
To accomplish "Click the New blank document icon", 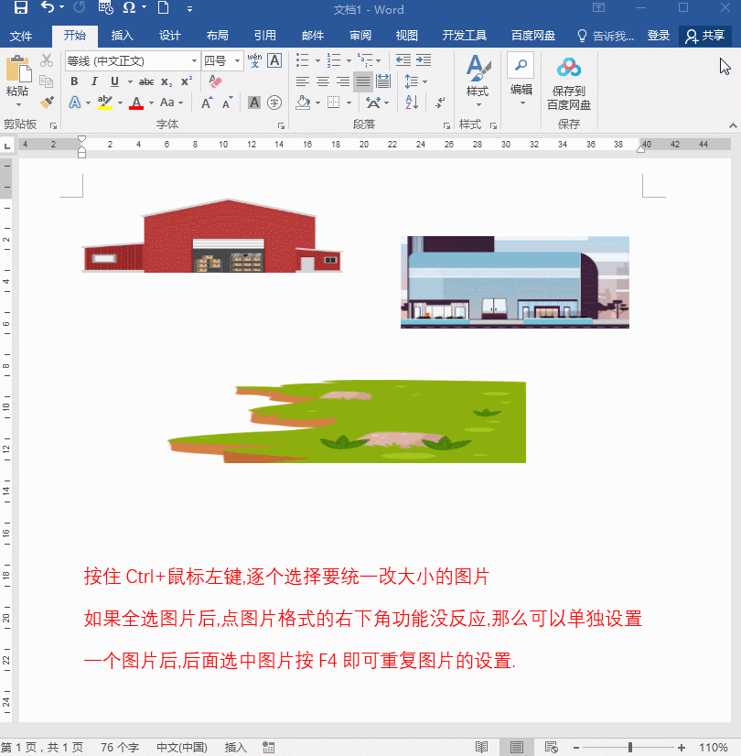I will (x=164, y=7).
